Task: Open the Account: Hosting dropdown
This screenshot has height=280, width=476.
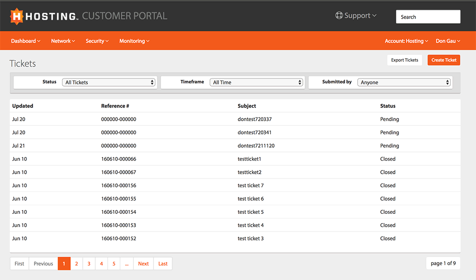Action: (406, 41)
